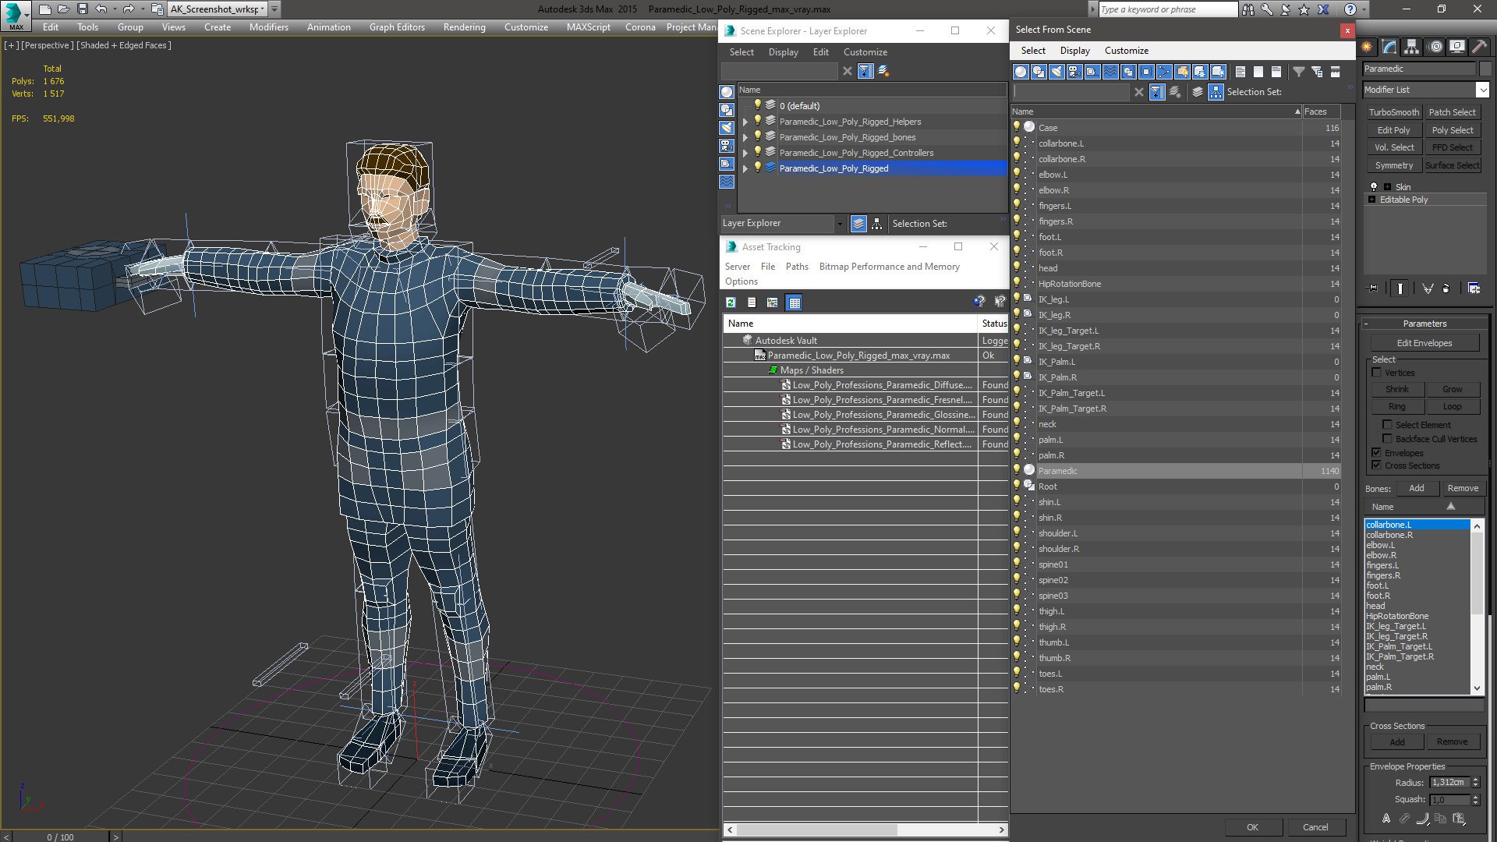Open Display menu in Select From Scene
The height and width of the screenshot is (842, 1497).
tap(1074, 51)
